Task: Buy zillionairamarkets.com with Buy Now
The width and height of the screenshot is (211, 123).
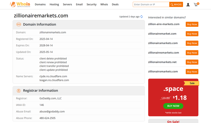Action: point(192,43)
